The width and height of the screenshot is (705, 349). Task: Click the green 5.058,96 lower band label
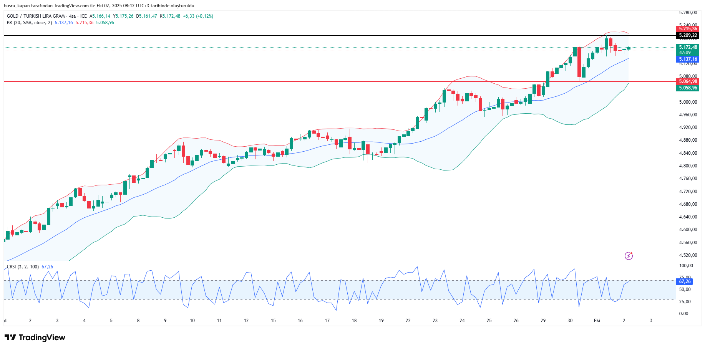pyautogui.click(x=687, y=88)
